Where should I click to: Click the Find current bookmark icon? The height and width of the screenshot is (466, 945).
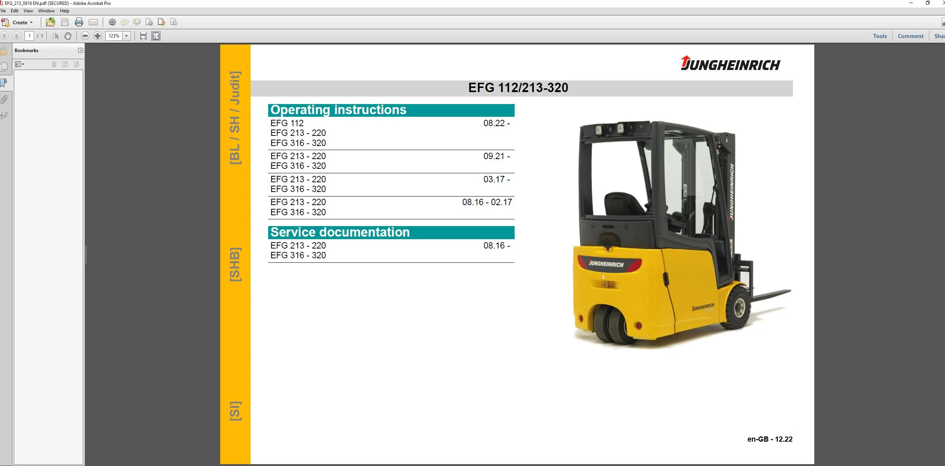point(77,64)
